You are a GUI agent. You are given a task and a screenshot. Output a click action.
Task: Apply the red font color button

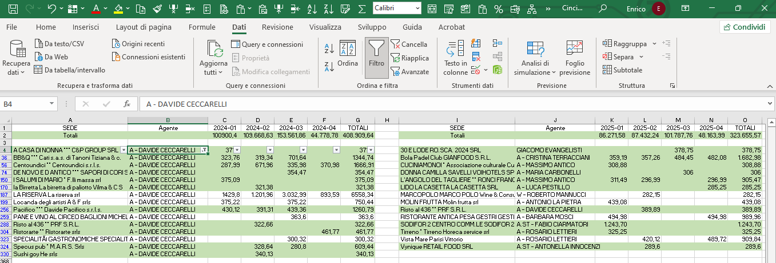click(x=95, y=9)
